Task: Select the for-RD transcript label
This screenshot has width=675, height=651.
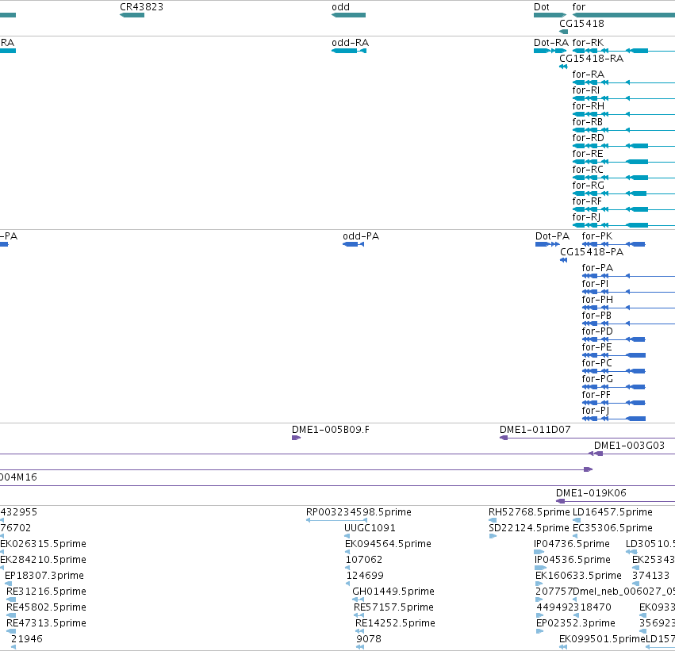Action: coord(588,138)
